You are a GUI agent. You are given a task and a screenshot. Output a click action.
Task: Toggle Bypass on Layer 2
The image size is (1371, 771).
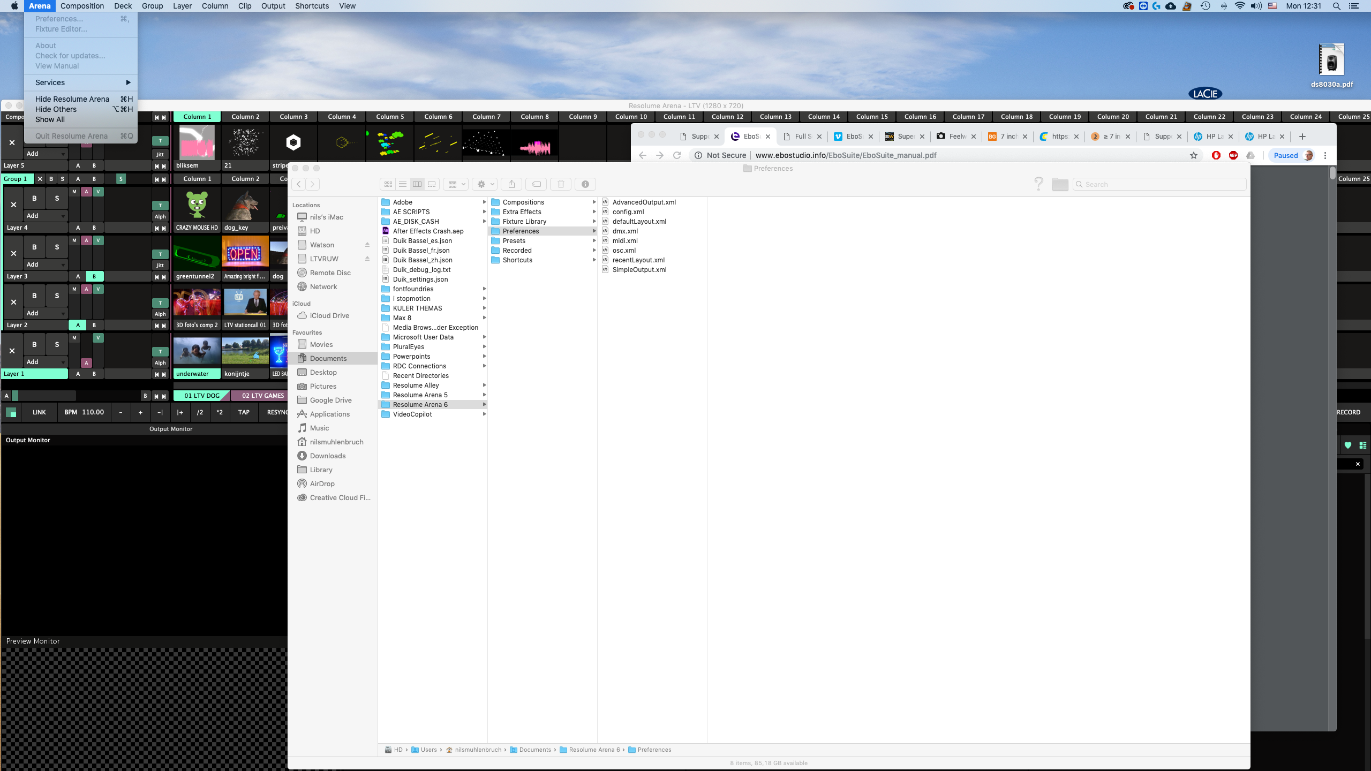[x=34, y=296]
